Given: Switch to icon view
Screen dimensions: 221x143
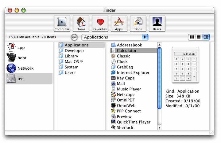Looking at the screenshot, I should (x=192, y=37).
